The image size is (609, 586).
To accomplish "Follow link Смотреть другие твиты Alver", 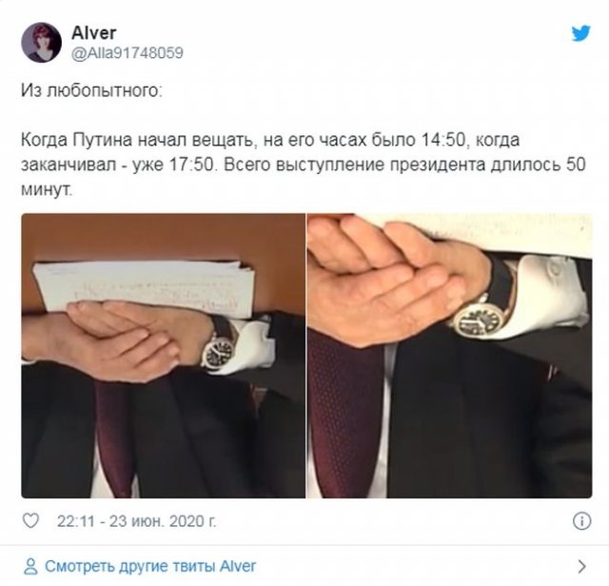I will point(150,567).
